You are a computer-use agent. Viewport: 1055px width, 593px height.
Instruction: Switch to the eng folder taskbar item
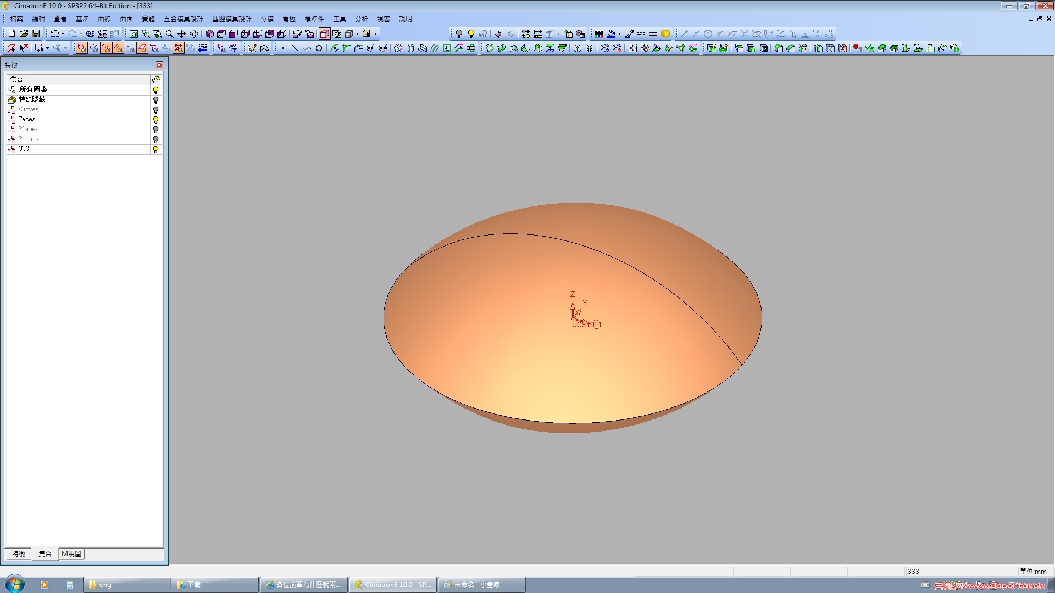point(127,585)
